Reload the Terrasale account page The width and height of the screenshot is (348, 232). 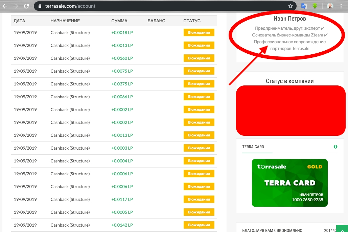tap(26, 6)
